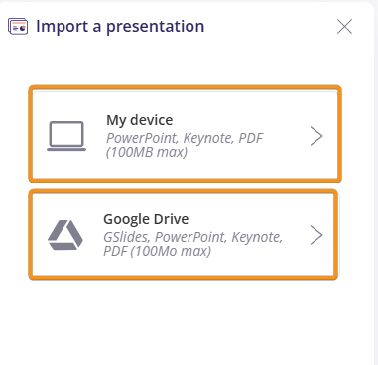Click blank space above My device card
Image resolution: width=378 pixels, height=365 pixels.
point(184,61)
